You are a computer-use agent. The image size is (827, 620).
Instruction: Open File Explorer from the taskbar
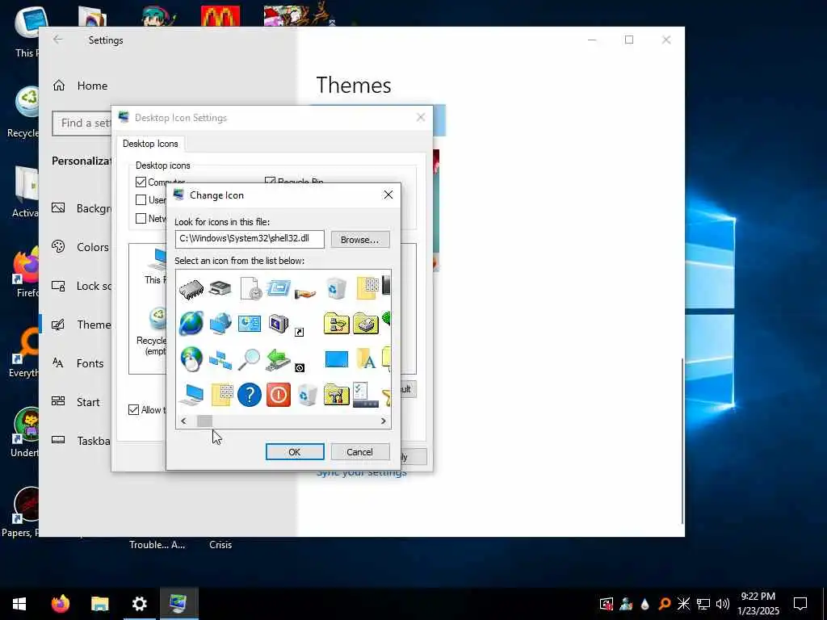click(99, 604)
